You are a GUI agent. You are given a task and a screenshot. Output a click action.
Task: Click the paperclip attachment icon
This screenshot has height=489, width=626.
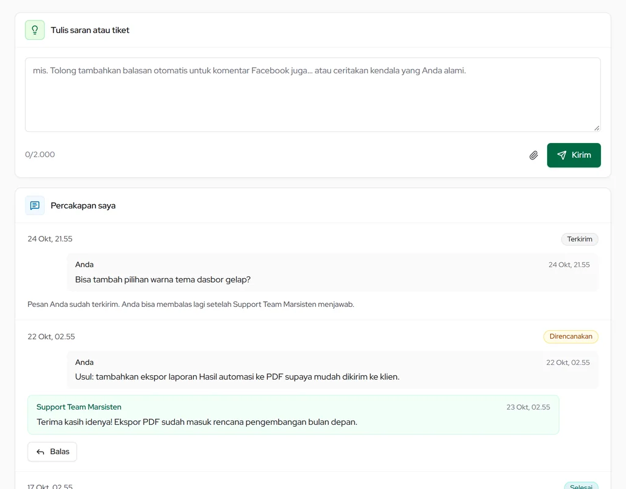coord(534,155)
